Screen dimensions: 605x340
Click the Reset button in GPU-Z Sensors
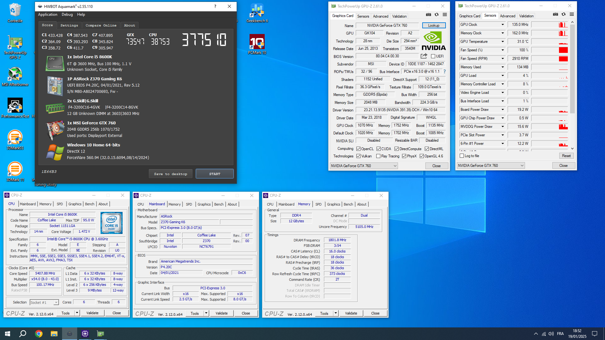click(566, 156)
